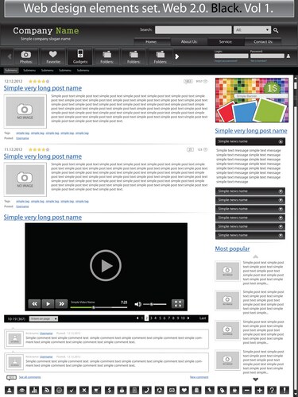The width and height of the screenshot is (298, 397).
Task: Click the question mark help icon
Action: click(x=272, y=390)
